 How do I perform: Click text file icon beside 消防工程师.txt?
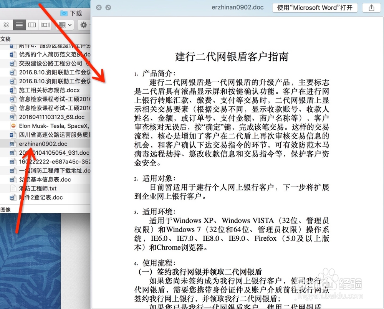(13, 188)
